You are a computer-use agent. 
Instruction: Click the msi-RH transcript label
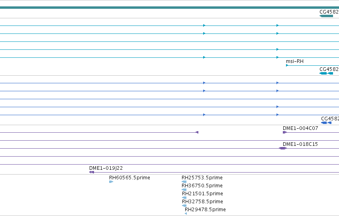(295, 61)
